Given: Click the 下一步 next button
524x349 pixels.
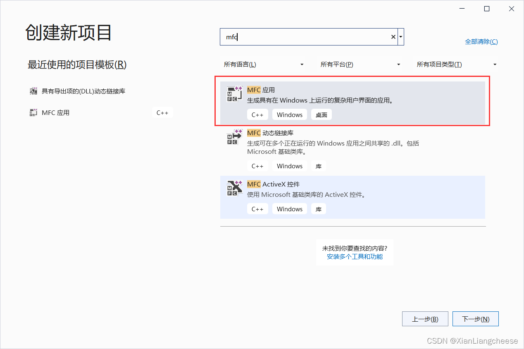Looking at the screenshot, I should tap(476, 319).
